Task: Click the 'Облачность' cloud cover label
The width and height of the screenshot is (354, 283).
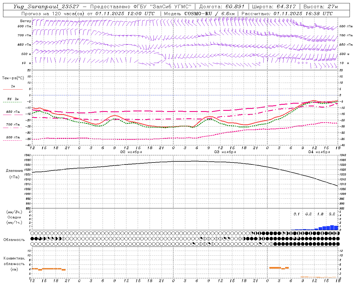Action: click(x=14, y=240)
